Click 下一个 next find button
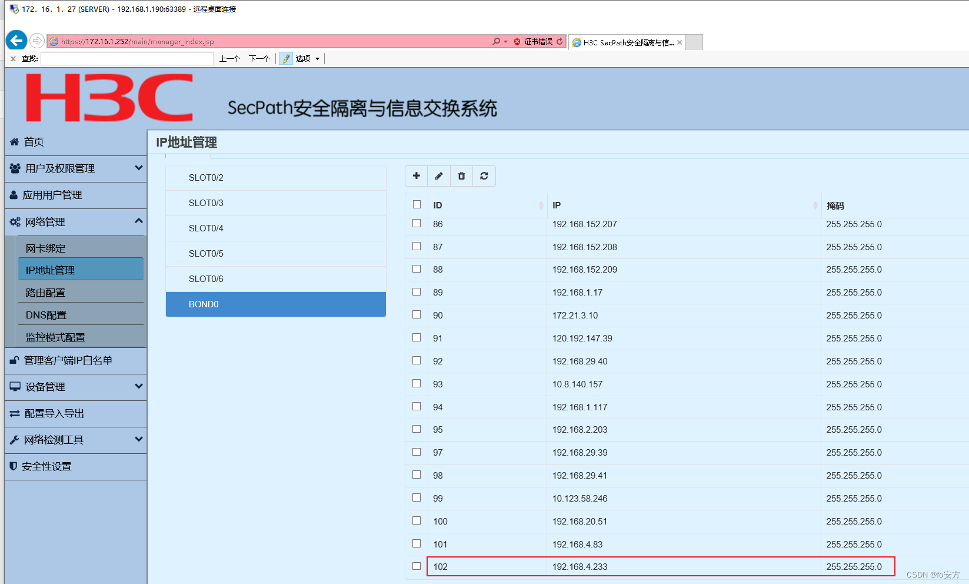This screenshot has width=969, height=584. click(x=259, y=59)
